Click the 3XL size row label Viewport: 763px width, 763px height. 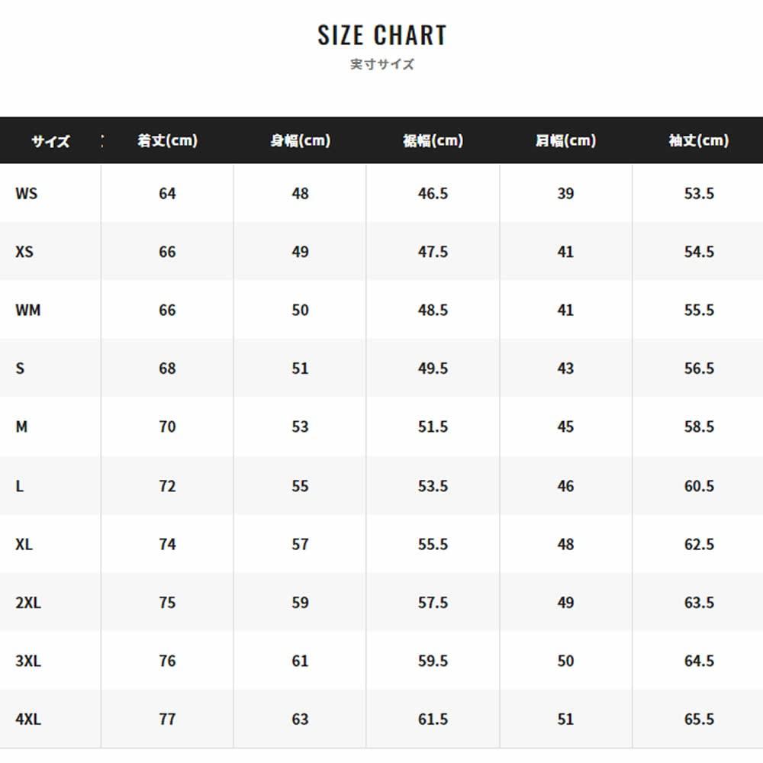28,661
